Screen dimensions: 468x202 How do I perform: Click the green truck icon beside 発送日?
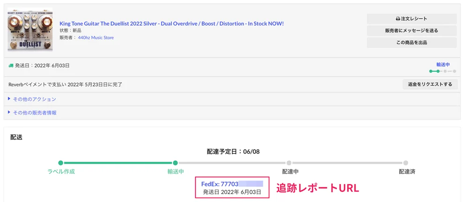(x=11, y=65)
